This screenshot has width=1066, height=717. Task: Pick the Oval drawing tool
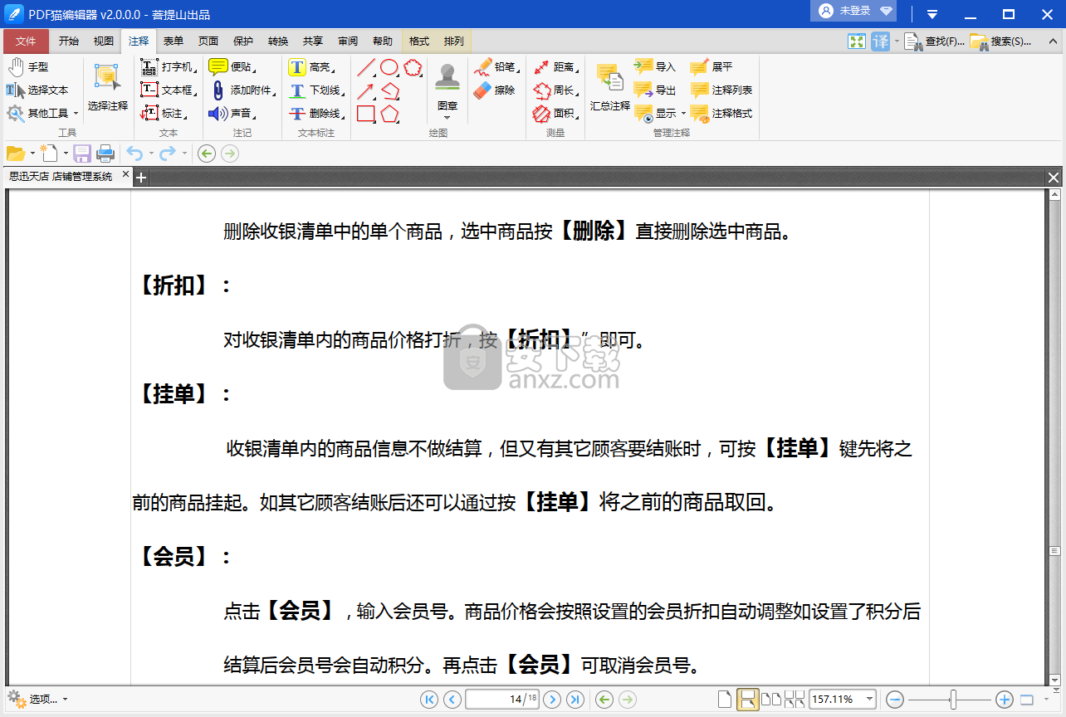(x=389, y=67)
